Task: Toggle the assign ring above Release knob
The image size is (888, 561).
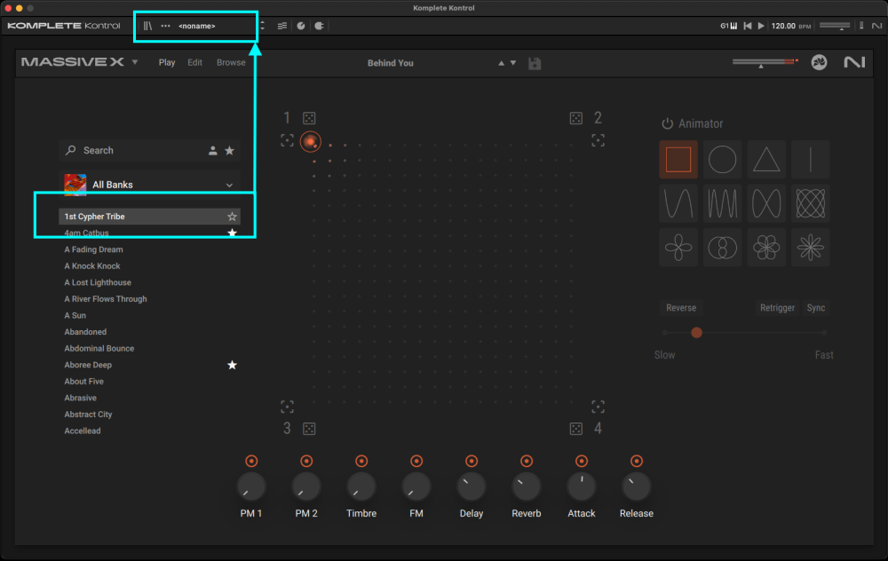Action: (637, 461)
